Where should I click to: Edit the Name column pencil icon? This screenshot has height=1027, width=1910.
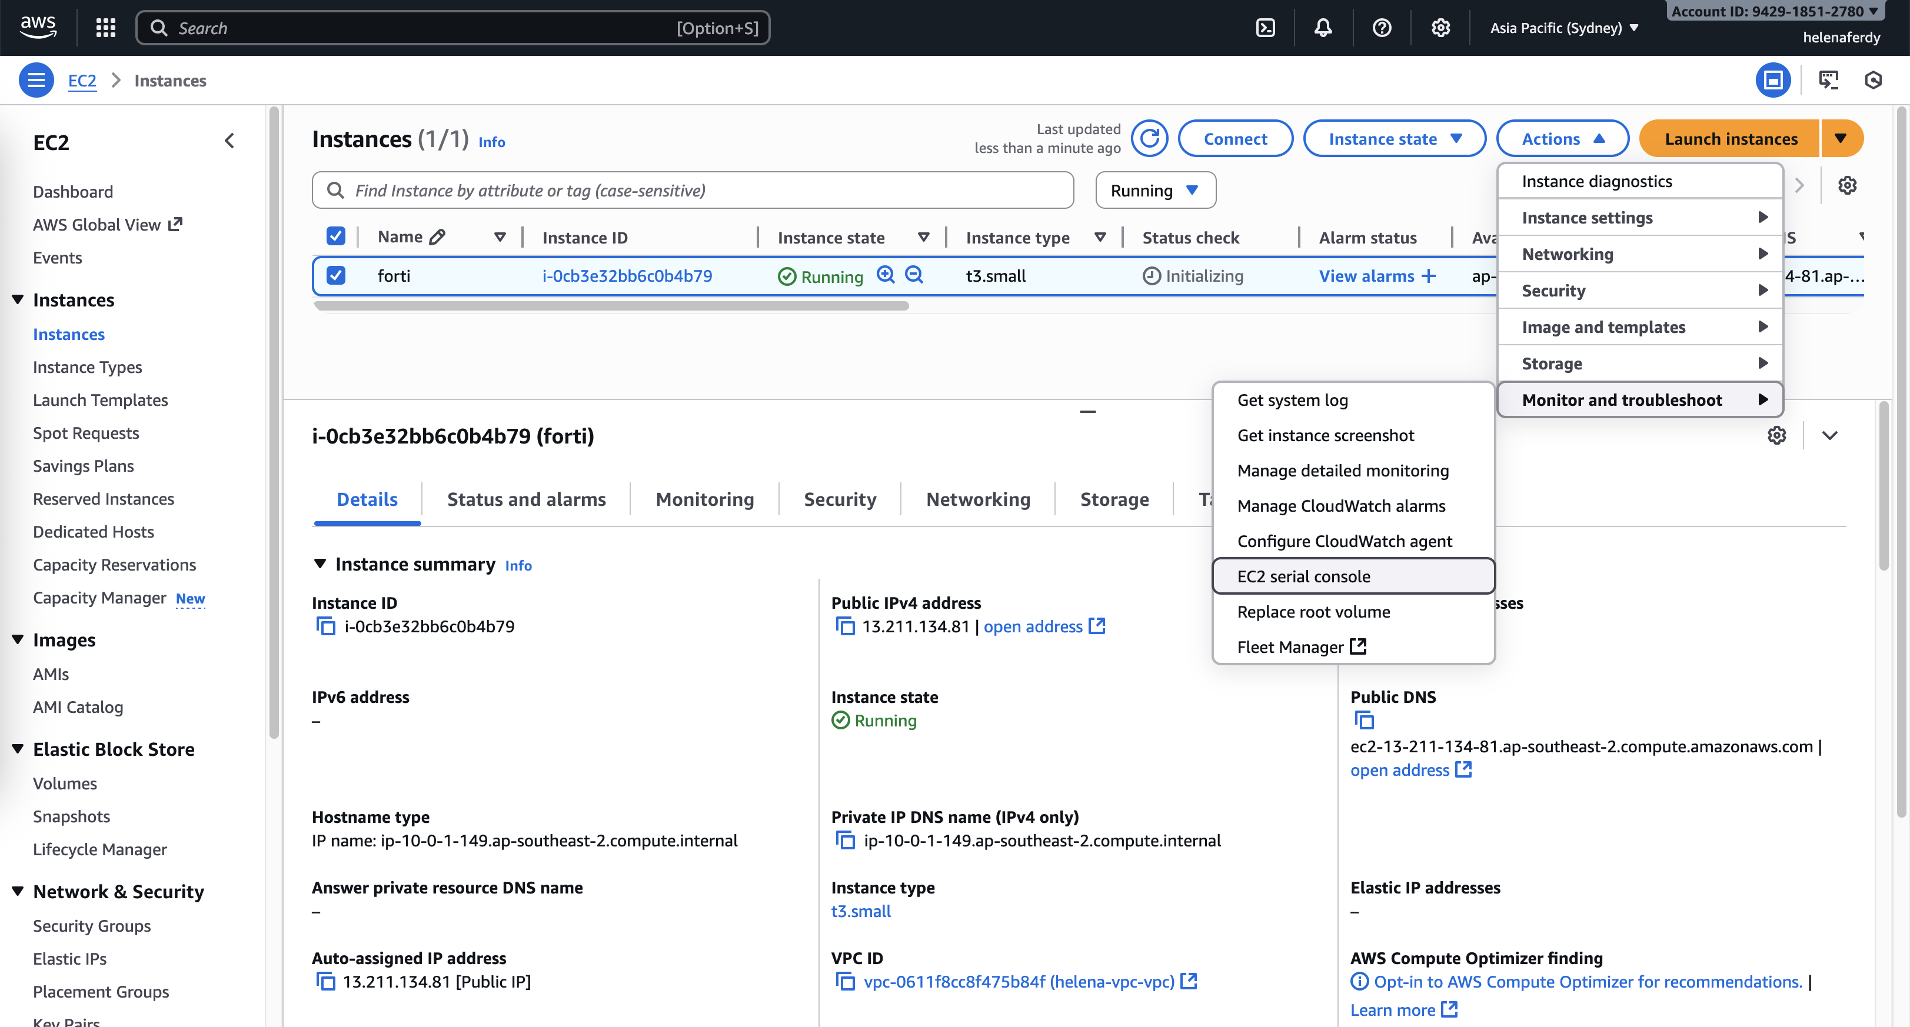click(x=437, y=237)
